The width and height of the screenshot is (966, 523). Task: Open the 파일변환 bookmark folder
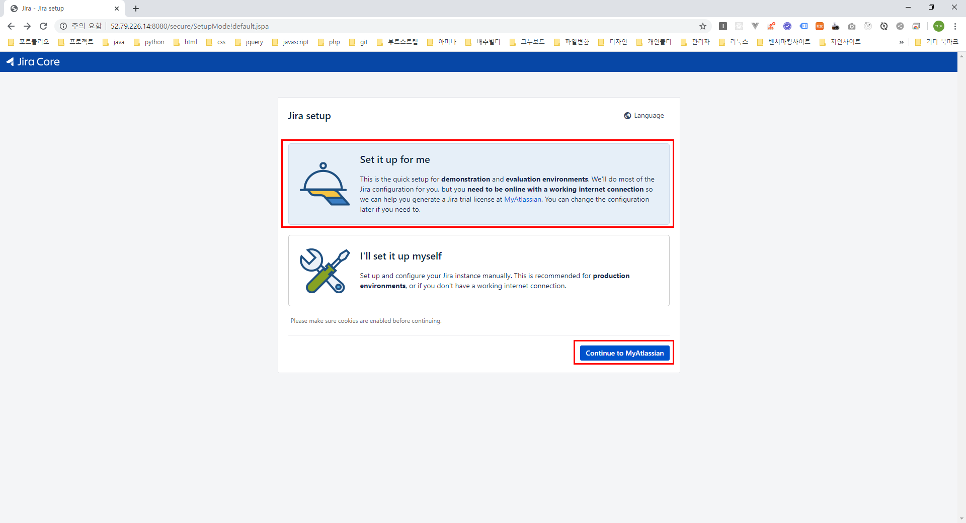point(572,42)
